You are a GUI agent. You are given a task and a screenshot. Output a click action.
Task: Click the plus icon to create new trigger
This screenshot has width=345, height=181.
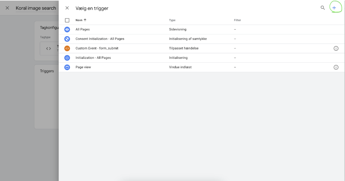pos(334,8)
